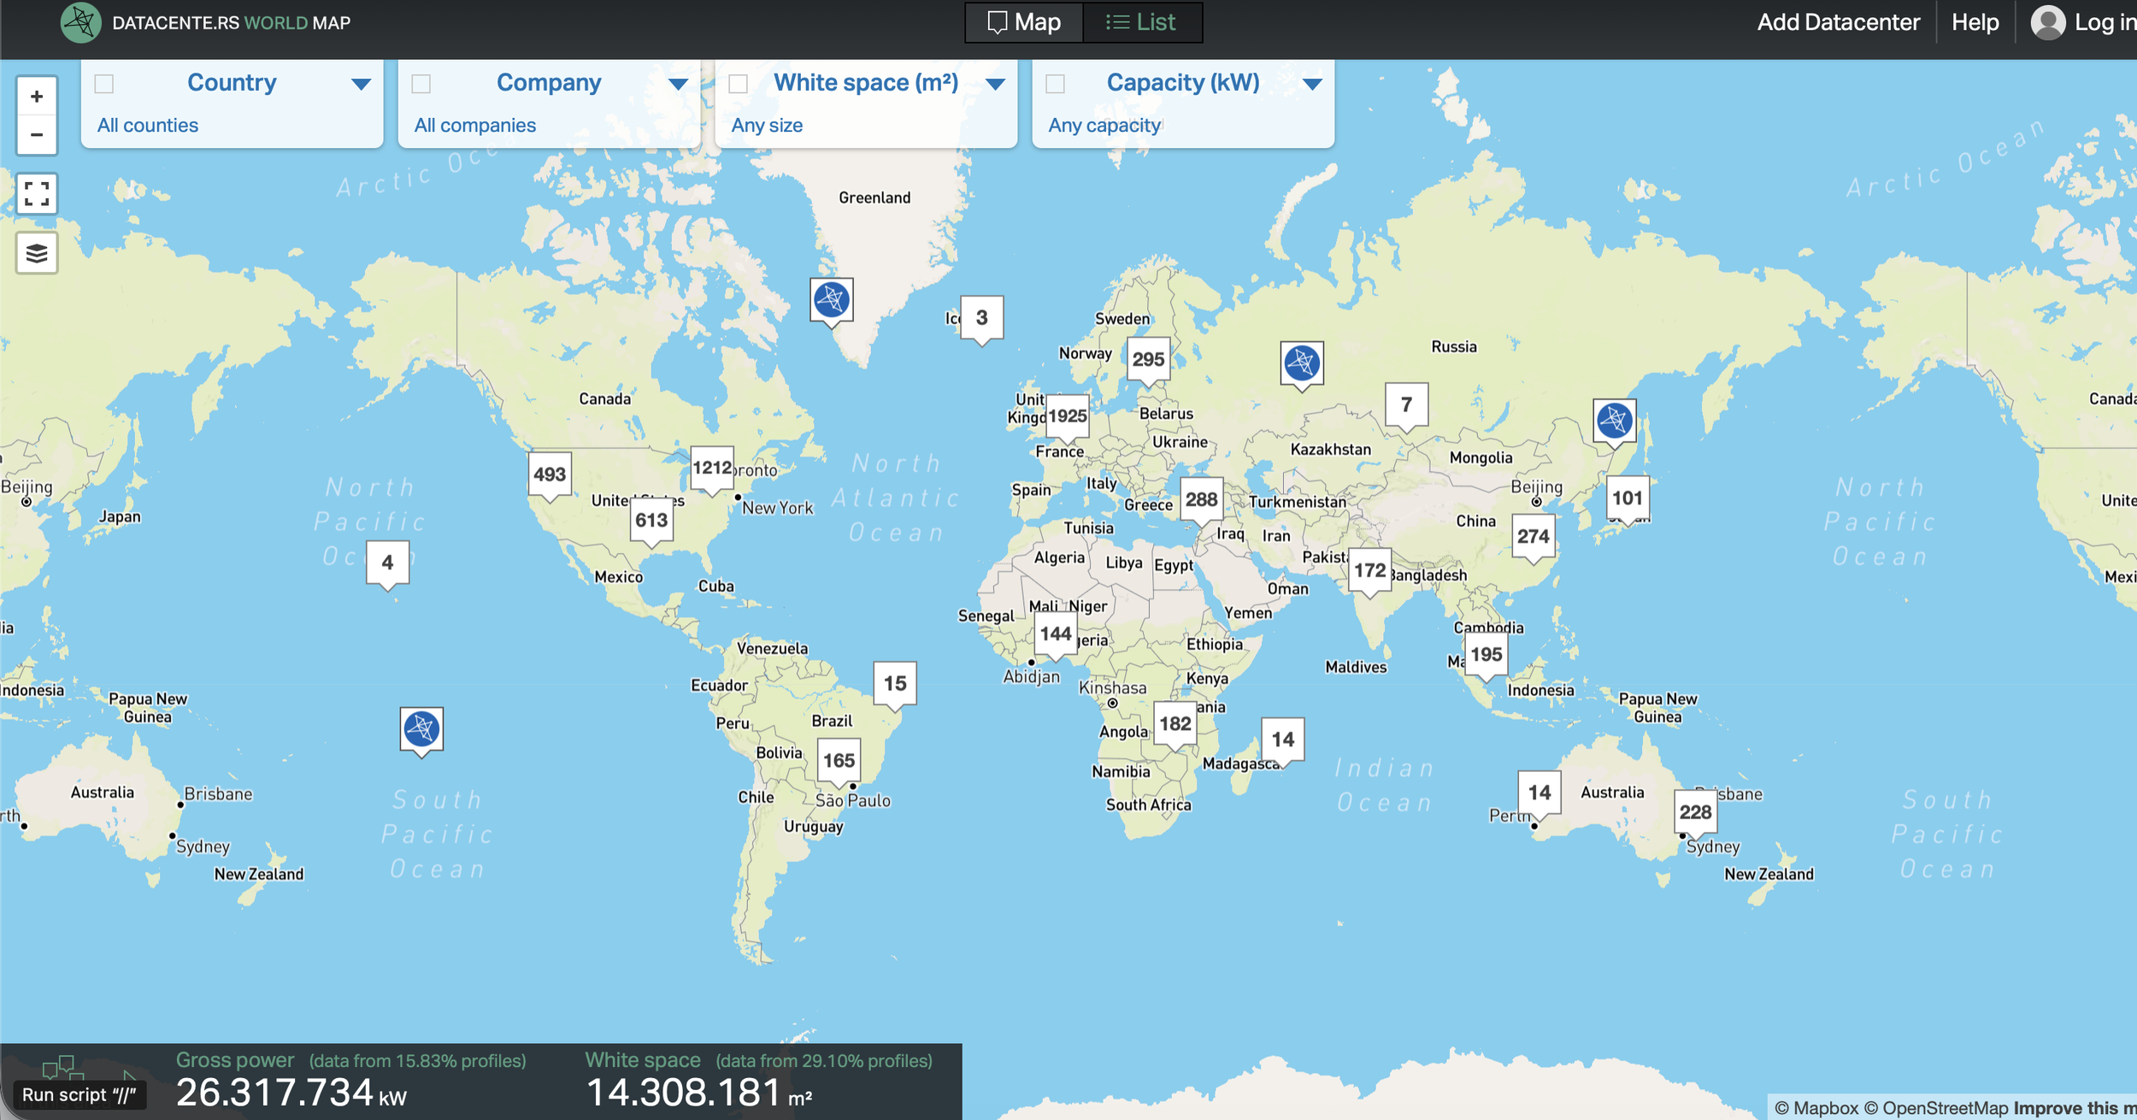Click the zoom in plus button
2137x1120 pixels.
37,97
